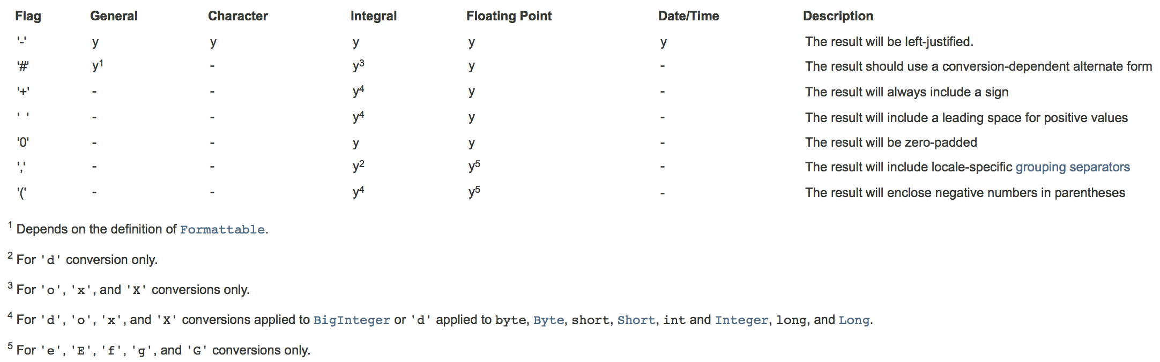The height and width of the screenshot is (362, 1160).
Task: Click the Long link in footnote 4
Action: 854,320
